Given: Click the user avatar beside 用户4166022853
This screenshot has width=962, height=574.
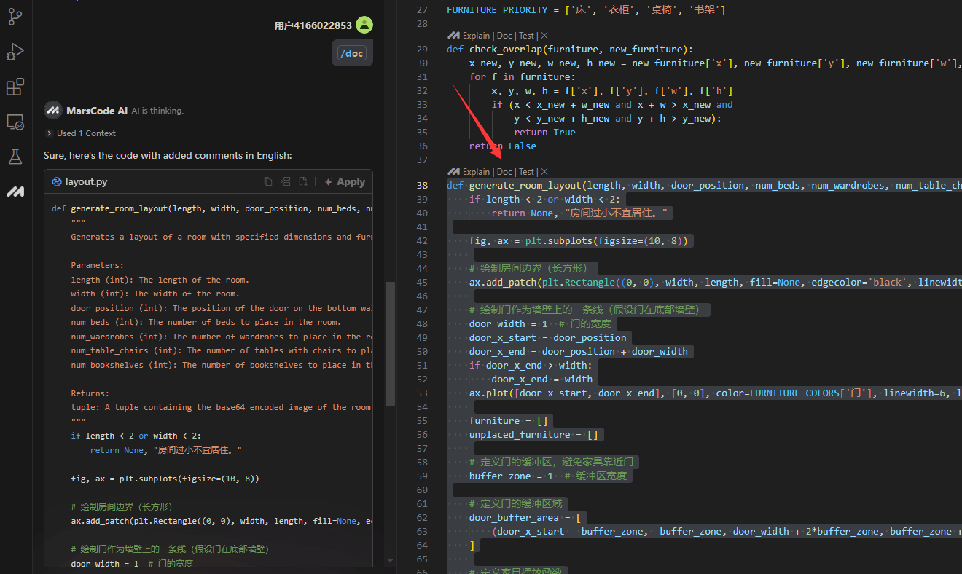Looking at the screenshot, I should 364,25.
